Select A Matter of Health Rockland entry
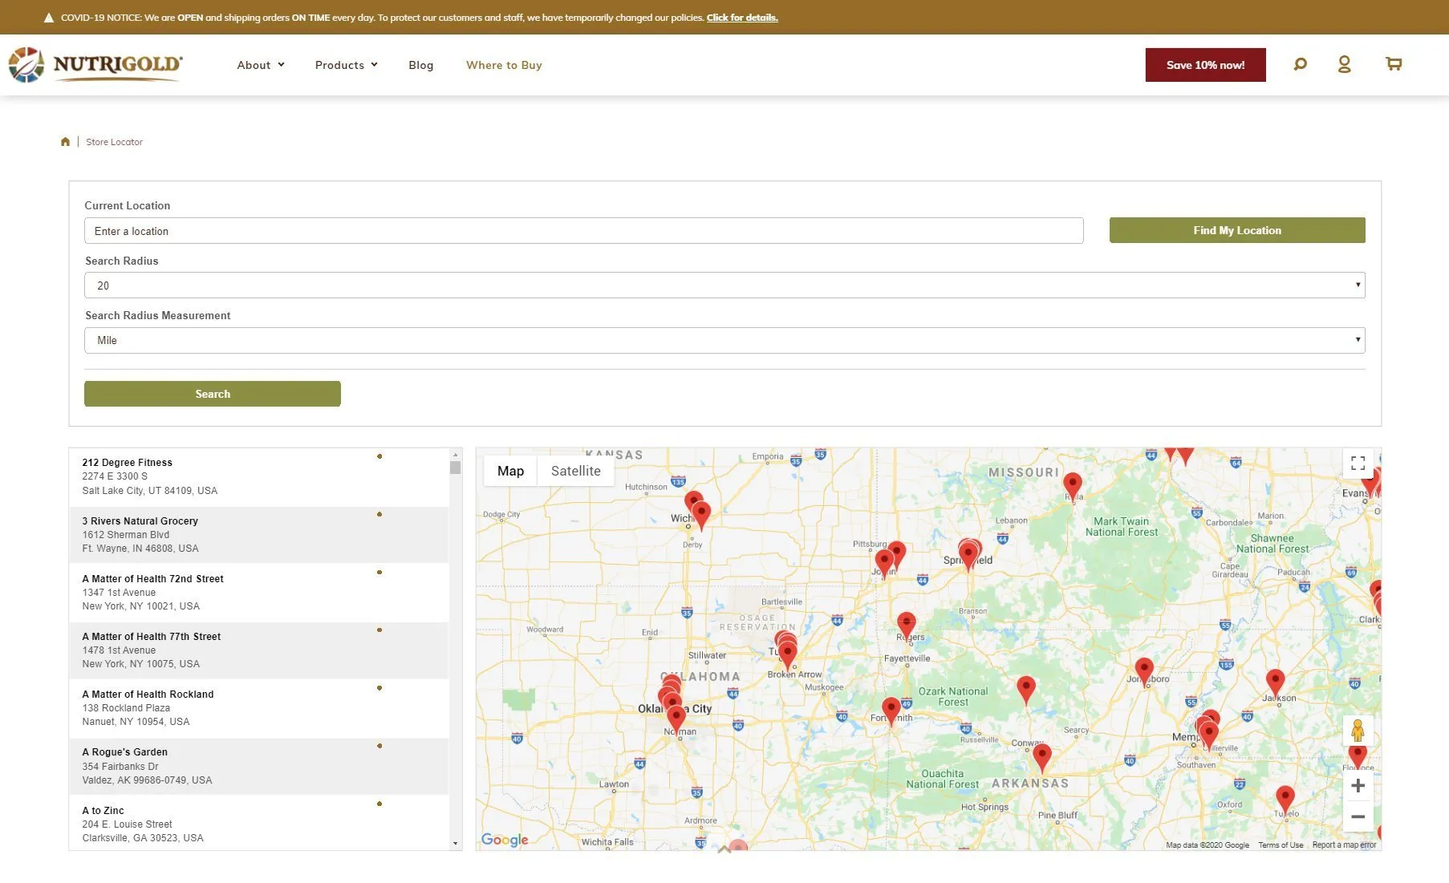This screenshot has height=883, width=1449. click(x=259, y=707)
